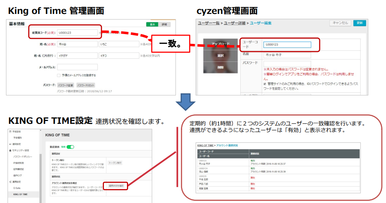386x203 pixels.
Task: Click the 千住 五郎 row name
Action: 203,179
